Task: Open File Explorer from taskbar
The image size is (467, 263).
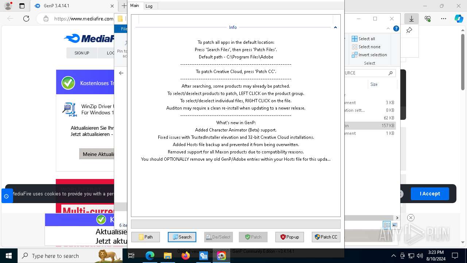Action: pyautogui.click(x=167, y=256)
